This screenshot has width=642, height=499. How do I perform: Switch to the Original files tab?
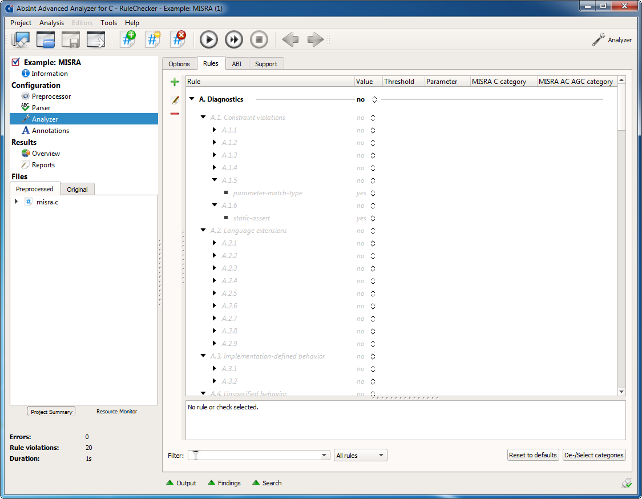coord(78,190)
